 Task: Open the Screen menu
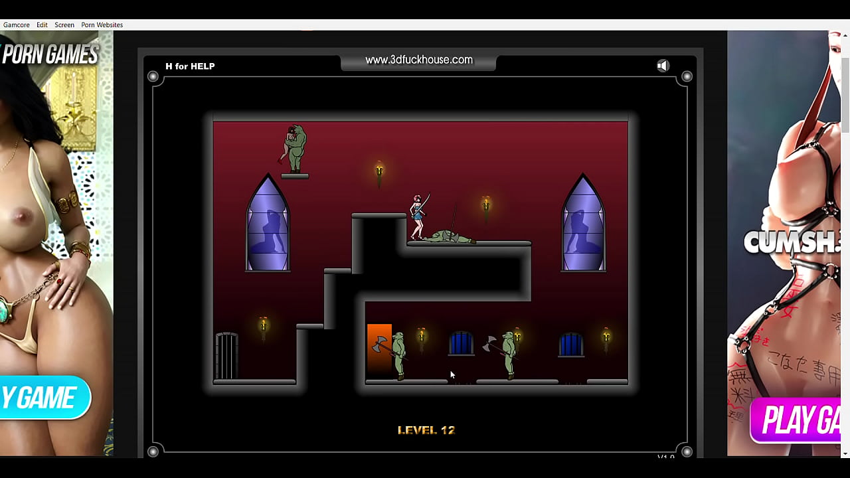(64, 25)
